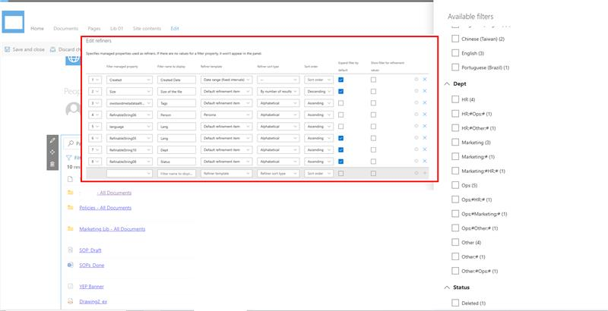Open the Pages navigation item

coord(94,29)
